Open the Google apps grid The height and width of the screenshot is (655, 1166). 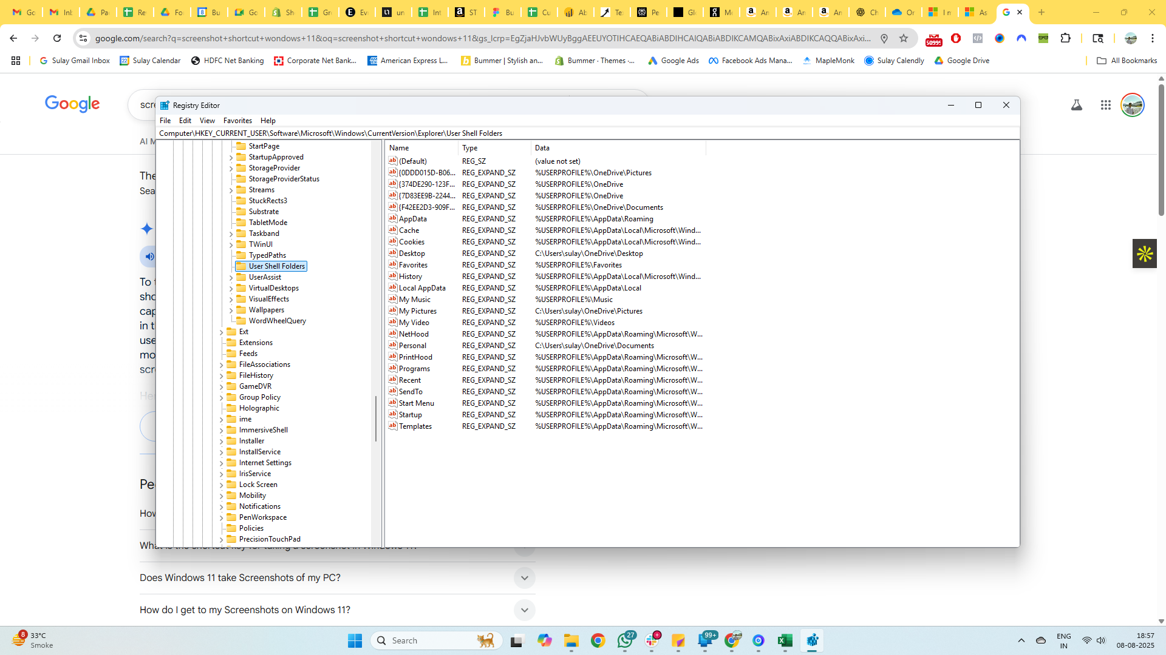(x=1105, y=105)
